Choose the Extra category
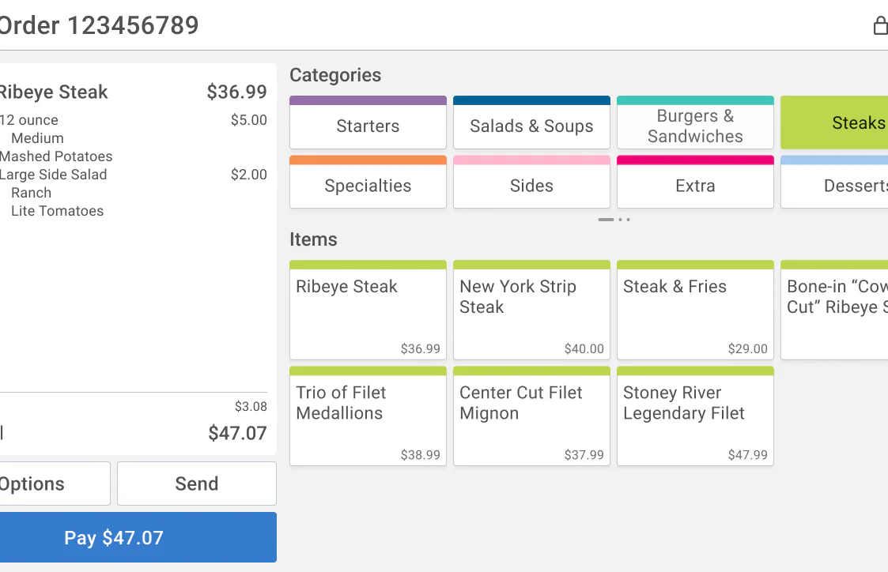 [695, 182]
